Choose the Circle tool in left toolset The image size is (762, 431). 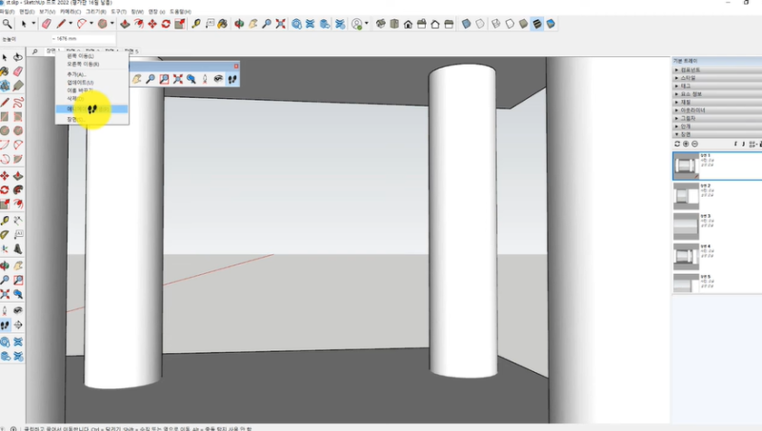point(5,130)
